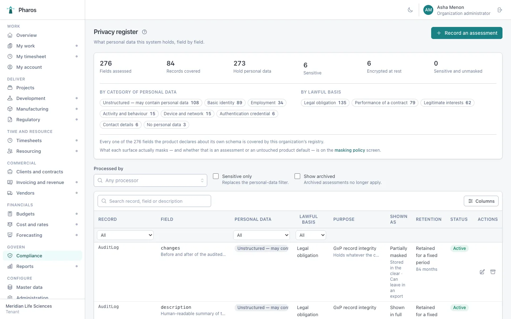This screenshot has width=511, height=319.
Task: Click the Forecasting chart icon
Action: (x=10, y=235)
